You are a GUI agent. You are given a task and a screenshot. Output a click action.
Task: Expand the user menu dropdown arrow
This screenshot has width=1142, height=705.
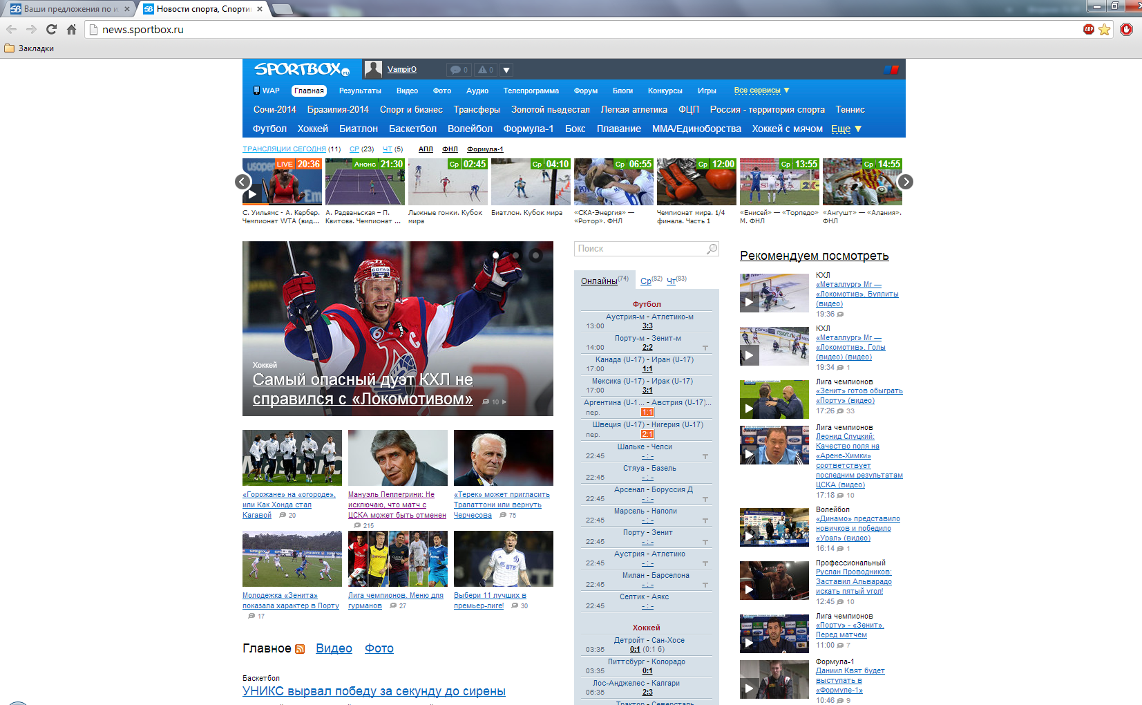506,70
